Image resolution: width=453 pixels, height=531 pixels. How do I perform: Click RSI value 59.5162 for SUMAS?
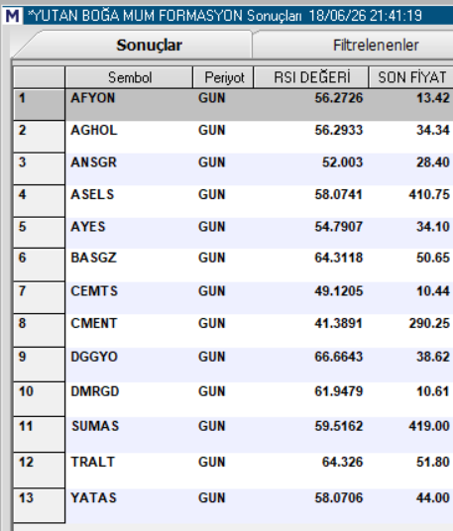(339, 426)
